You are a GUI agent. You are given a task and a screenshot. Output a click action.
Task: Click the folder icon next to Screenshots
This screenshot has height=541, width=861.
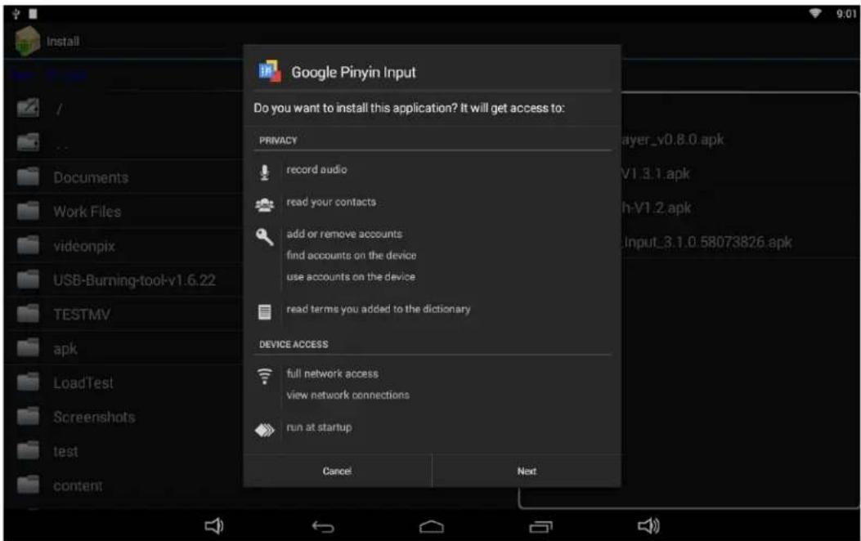tap(28, 417)
